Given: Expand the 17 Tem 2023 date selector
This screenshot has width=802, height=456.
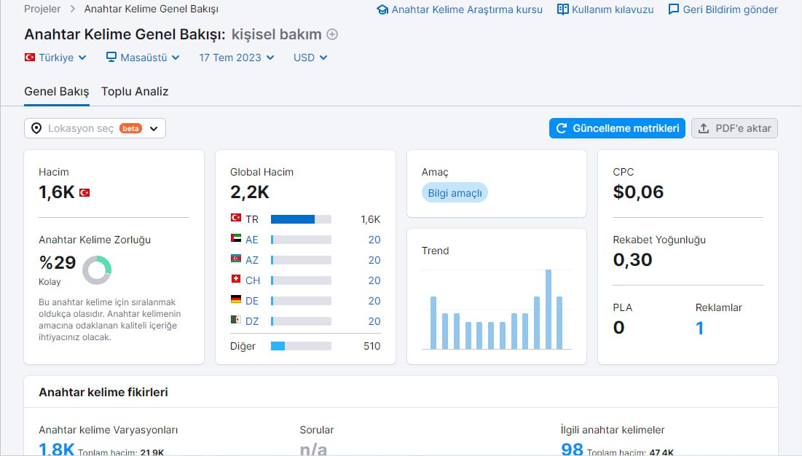Looking at the screenshot, I should (x=237, y=58).
